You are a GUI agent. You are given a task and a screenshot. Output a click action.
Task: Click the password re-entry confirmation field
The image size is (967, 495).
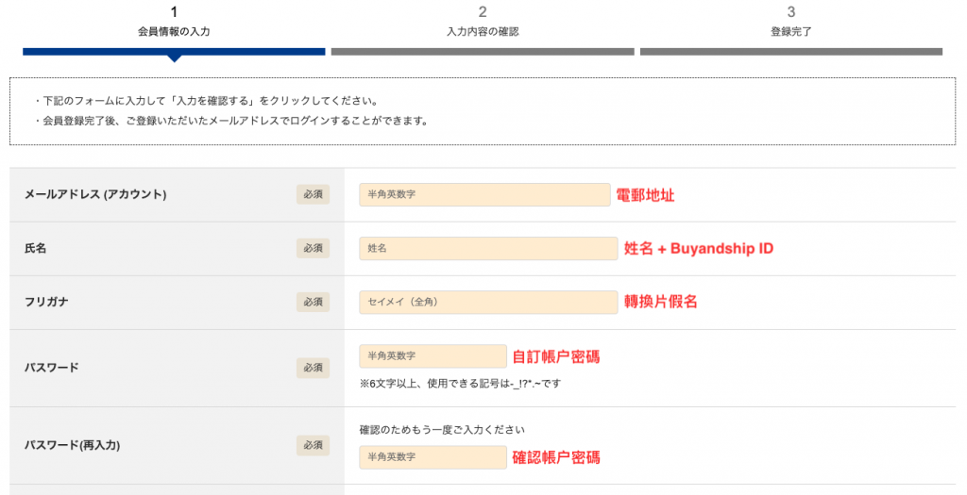[x=433, y=457]
